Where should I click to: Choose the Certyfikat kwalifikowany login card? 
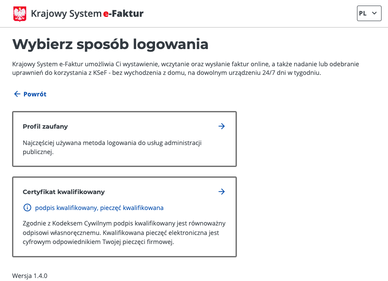[124, 217]
